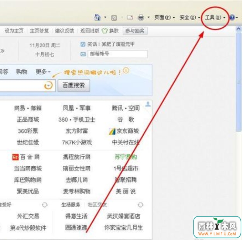
Task: Open the 你家宝宝几月生 link
Action: point(123,227)
